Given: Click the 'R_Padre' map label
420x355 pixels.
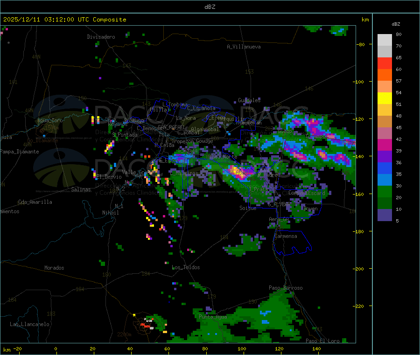Looking at the screenshot, I should point(267,175).
